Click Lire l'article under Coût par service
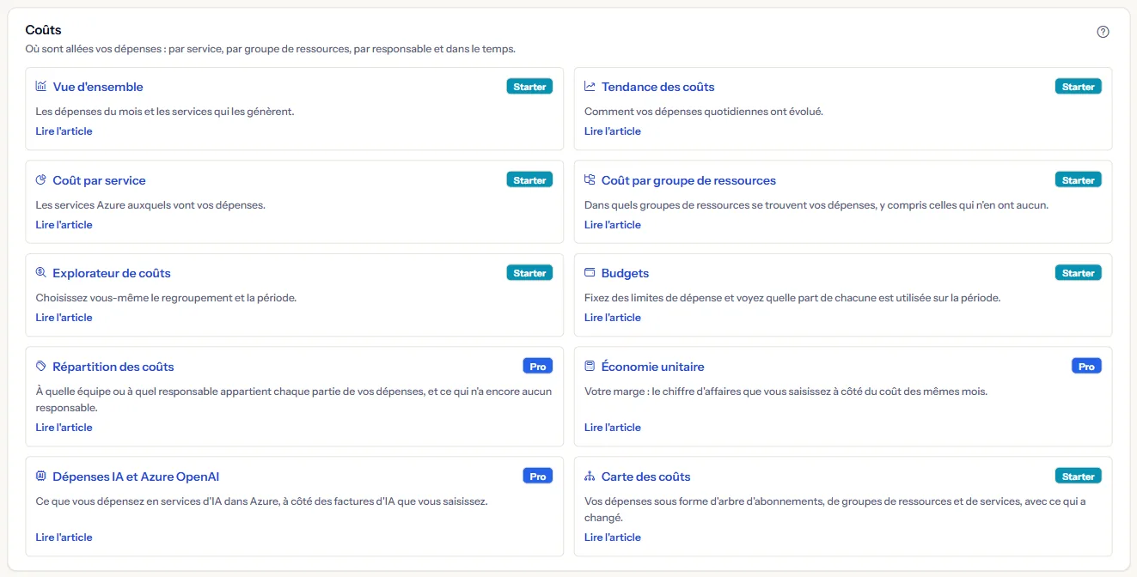1137x577 pixels. click(64, 225)
